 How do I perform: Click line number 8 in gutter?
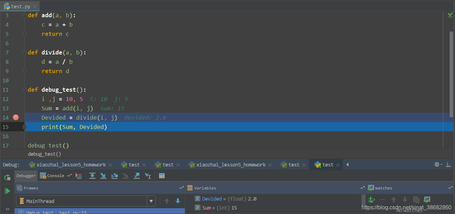click(x=7, y=62)
